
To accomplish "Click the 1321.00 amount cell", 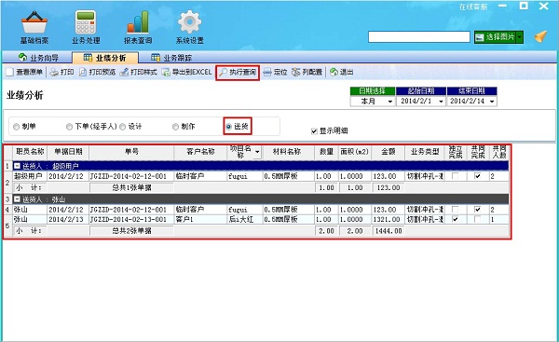I will (x=389, y=219).
